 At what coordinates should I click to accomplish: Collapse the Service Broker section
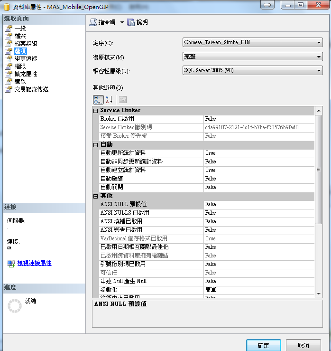(95, 111)
